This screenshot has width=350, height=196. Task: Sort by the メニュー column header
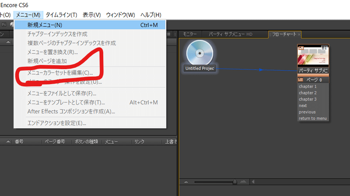pyautogui.click(x=112, y=141)
